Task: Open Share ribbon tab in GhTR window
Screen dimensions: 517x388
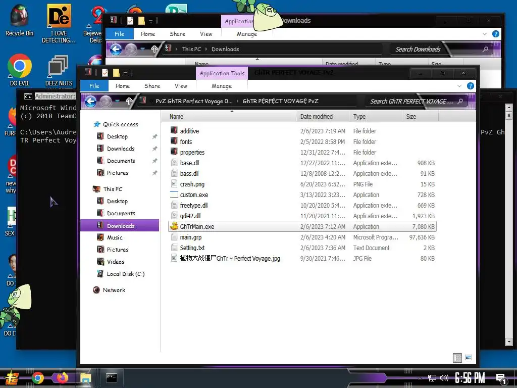Action: point(152,86)
